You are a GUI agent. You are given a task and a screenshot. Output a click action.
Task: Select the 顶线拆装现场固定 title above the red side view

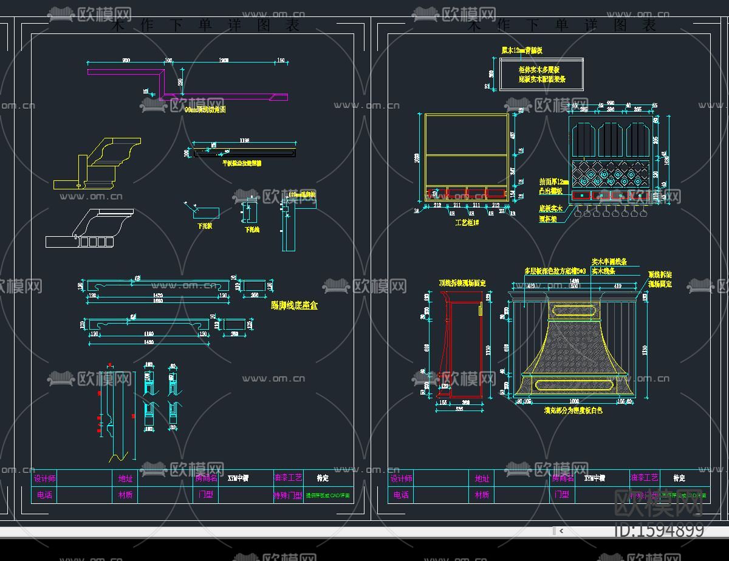pyautogui.click(x=462, y=284)
